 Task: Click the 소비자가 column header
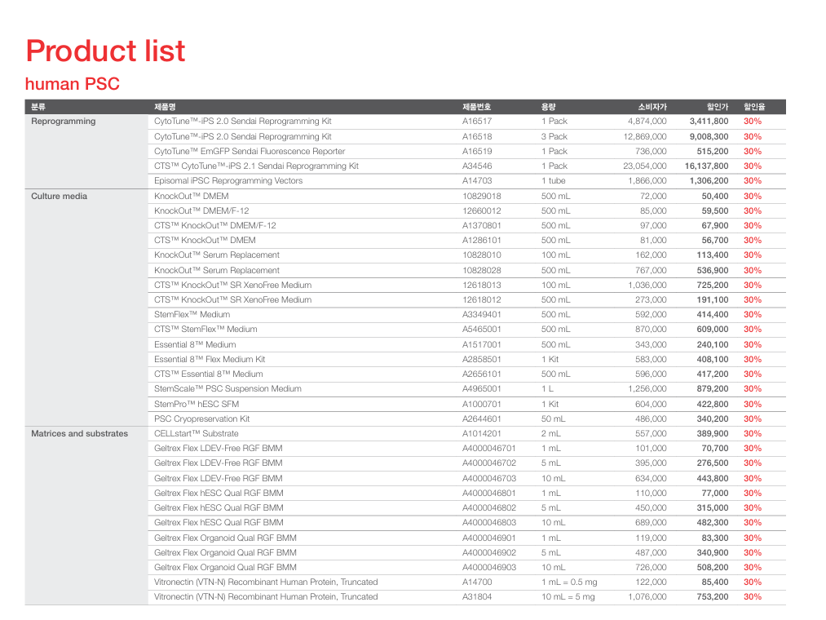[x=652, y=107]
